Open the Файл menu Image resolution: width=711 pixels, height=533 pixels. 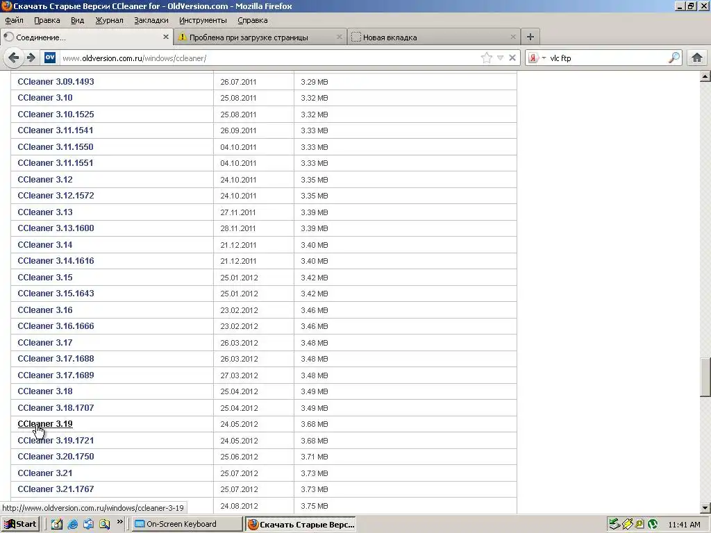(14, 20)
